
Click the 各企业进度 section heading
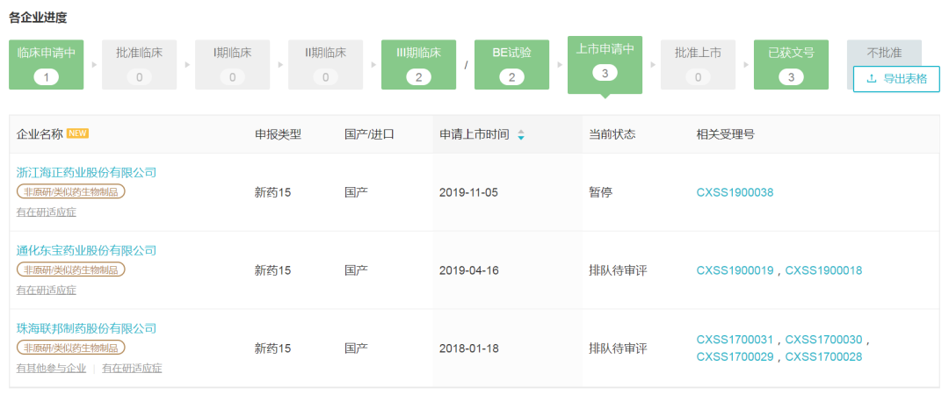pyautogui.click(x=38, y=18)
